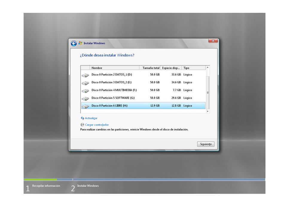Select drive icon for Partición 4 MULTIMEDIA
Screen dimensions: 287x215
[85, 91]
